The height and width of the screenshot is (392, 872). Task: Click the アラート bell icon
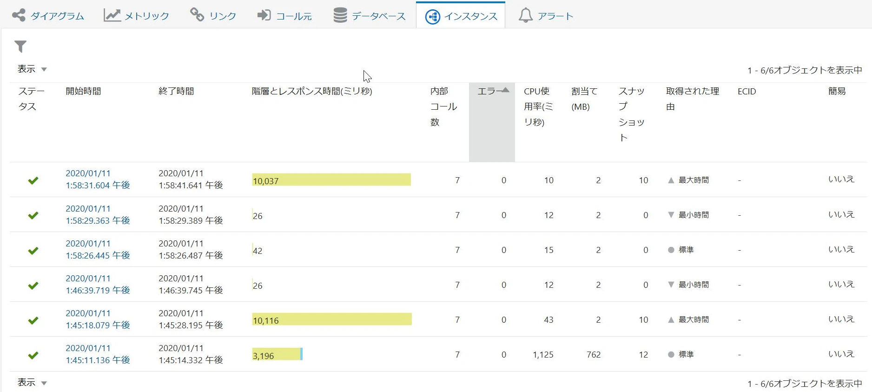coord(526,15)
